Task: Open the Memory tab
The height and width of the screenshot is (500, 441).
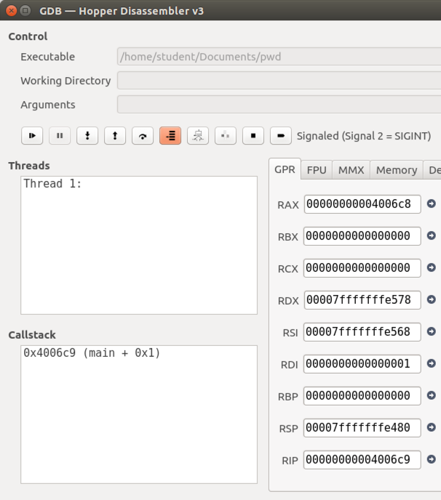Action: point(396,170)
